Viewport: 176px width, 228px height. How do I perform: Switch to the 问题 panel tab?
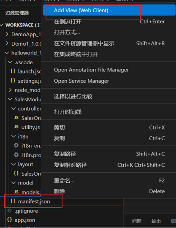(x=137, y=221)
